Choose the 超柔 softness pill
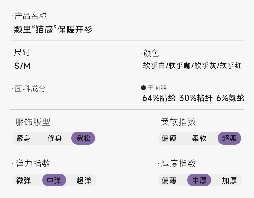 [x=229, y=139]
